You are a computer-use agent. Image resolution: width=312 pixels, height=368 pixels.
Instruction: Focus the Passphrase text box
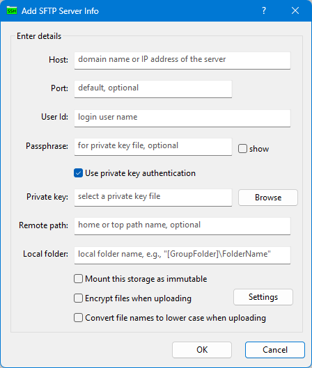pyautogui.click(x=153, y=147)
